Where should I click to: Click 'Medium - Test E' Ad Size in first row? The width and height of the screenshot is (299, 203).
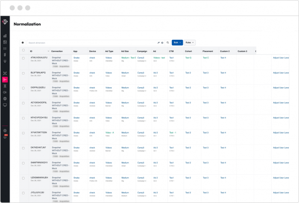point(129,58)
